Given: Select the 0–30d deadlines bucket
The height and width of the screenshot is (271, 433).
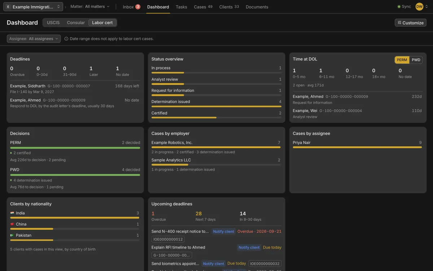Looking at the screenshot, I should pos(42,71).
